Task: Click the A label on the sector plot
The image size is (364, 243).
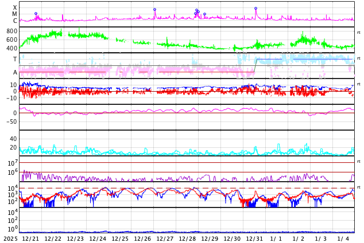Action: tap(15, 72)
